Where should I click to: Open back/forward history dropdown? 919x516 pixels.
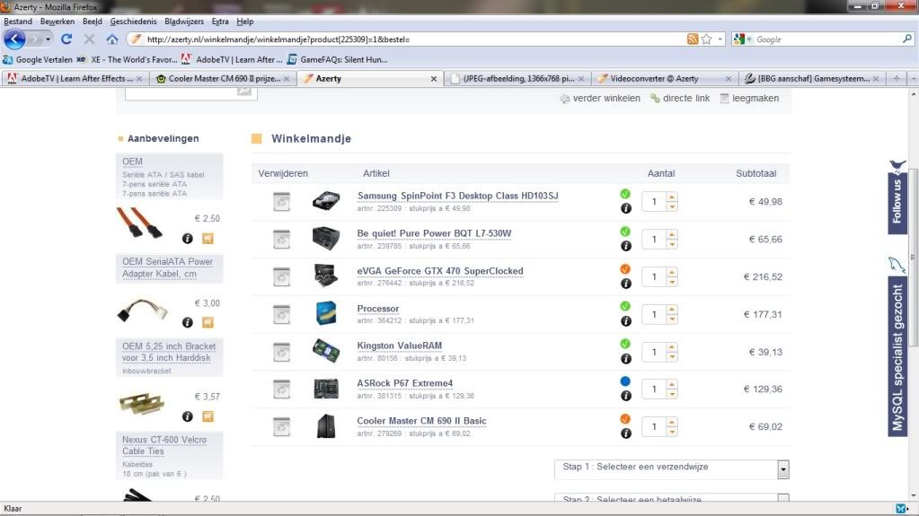pyautogui.click(x=48, y=39)
